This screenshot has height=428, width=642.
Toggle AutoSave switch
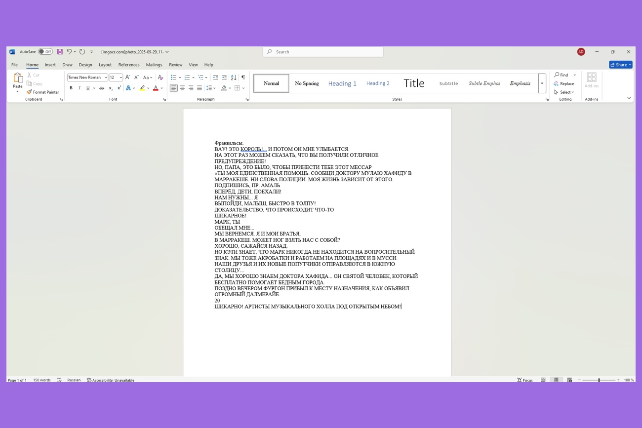[45, 52]
